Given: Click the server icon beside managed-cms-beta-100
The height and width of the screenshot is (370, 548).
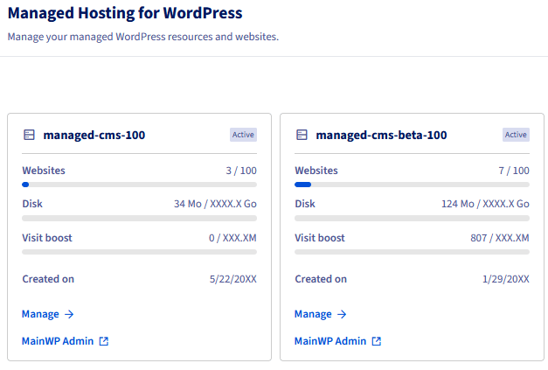Looking at the screenshot, I should (302, 135).
